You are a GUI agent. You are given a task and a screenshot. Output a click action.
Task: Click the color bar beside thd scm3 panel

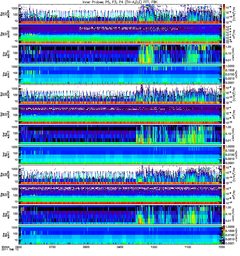pyautogui.click(x=224, y=114)
